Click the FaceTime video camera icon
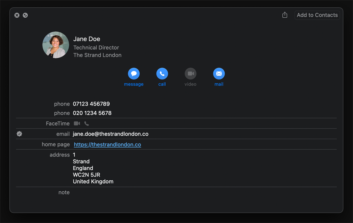 click(x=77, y=124)
